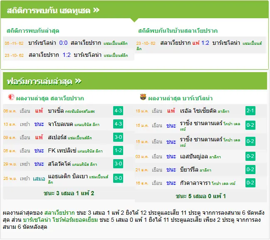Click the 'สถิติพบกันในบ้านสลาเวียปราก' subheading
This screenshot has width=270, height=240.
point(178,31)
